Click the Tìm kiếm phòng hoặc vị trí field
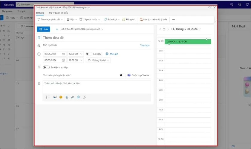Image resolution: width=251 pixels, height=149 pixels. click(x=80, y=75)
